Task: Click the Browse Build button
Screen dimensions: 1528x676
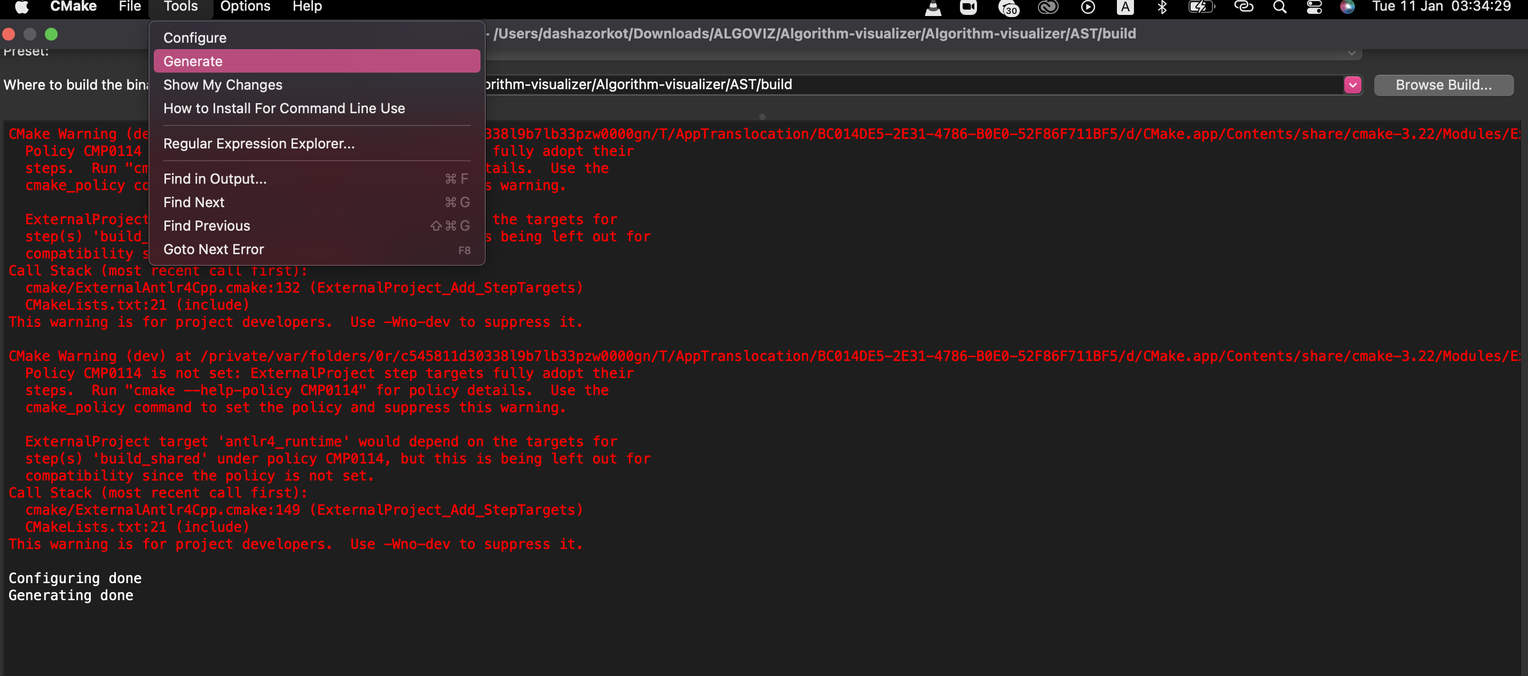Action: coord(1444,85)
